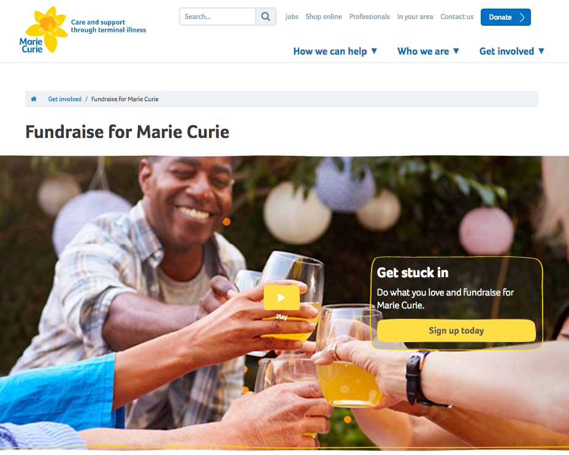Open the In your area link
The height and width of the screenshot is (455, 569).
pos(415,17)
